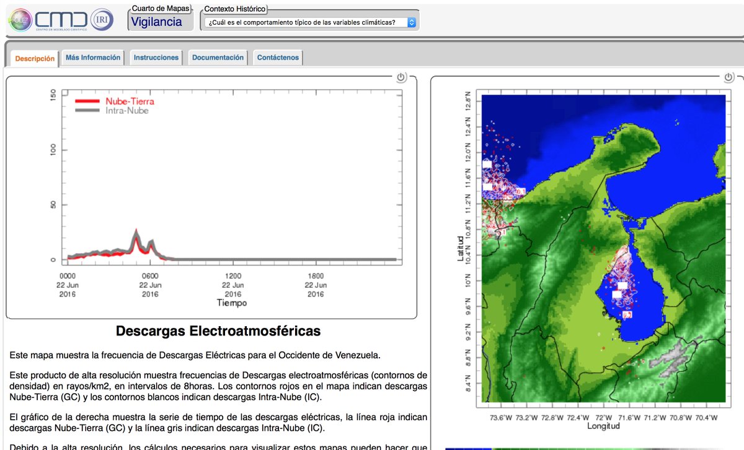Open the Contexto Histórico question dropdown
The height and width of the screenshot is (450, 744).
pos(311,23)
